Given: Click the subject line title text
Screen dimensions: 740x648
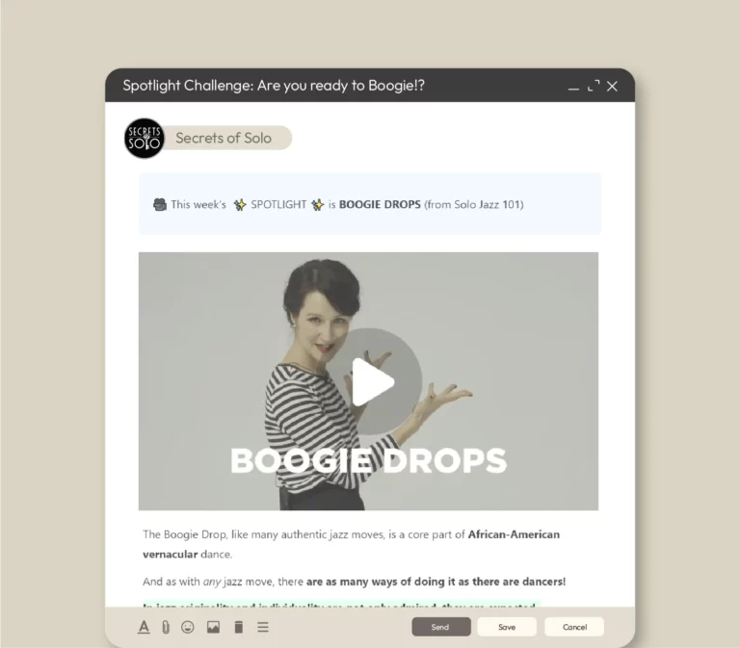Looking at the screenshot, I should [274, 86].
